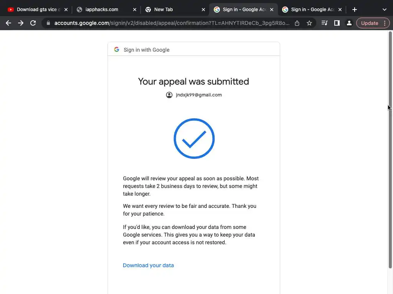The width and height of the screenshot is (393, 294).
Task: Click "If you'd like, you can download" paragraph
Action: point(189,235)
